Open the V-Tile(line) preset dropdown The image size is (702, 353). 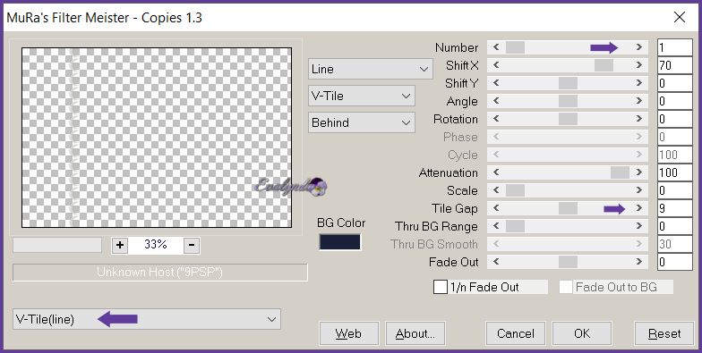click(147, 319)
